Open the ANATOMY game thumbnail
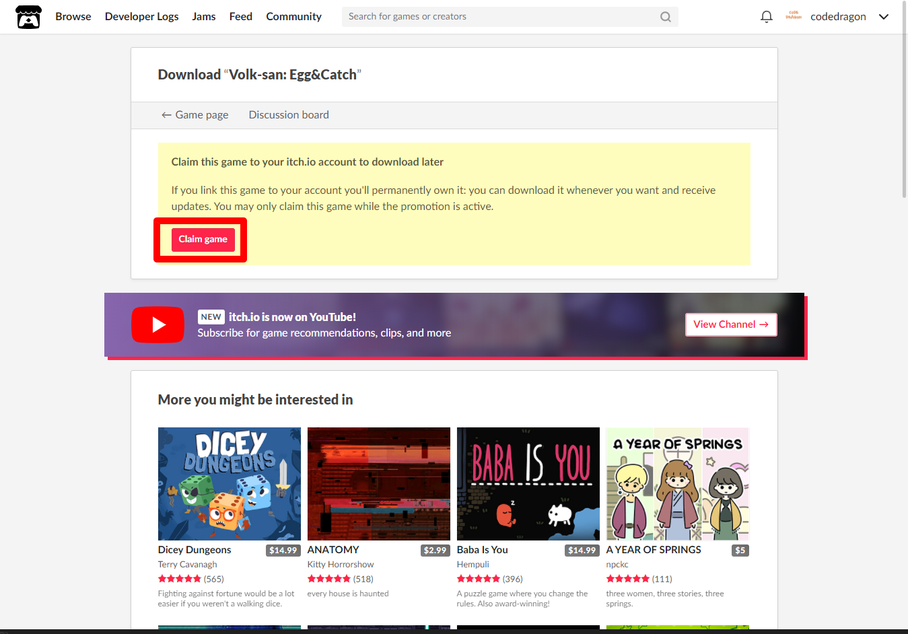Viewport: 908px width, 634px height. coord(379,484)
